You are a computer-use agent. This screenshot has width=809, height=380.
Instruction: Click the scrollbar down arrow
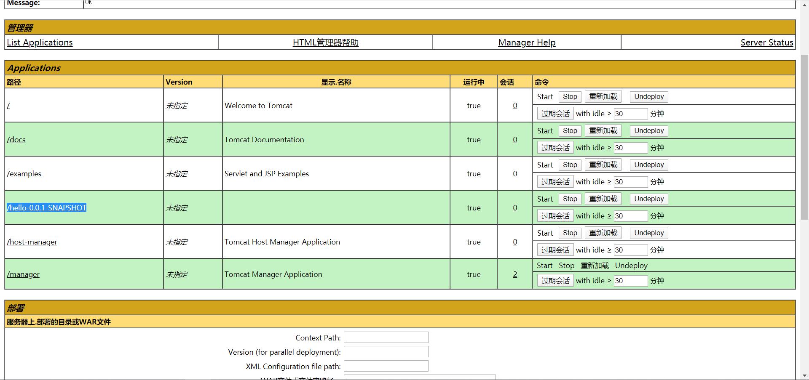pos(804,375)
